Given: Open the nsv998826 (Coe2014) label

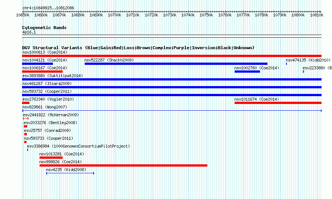Looking at the screenshot, I should pyautogui.click(x=61, y=162).
